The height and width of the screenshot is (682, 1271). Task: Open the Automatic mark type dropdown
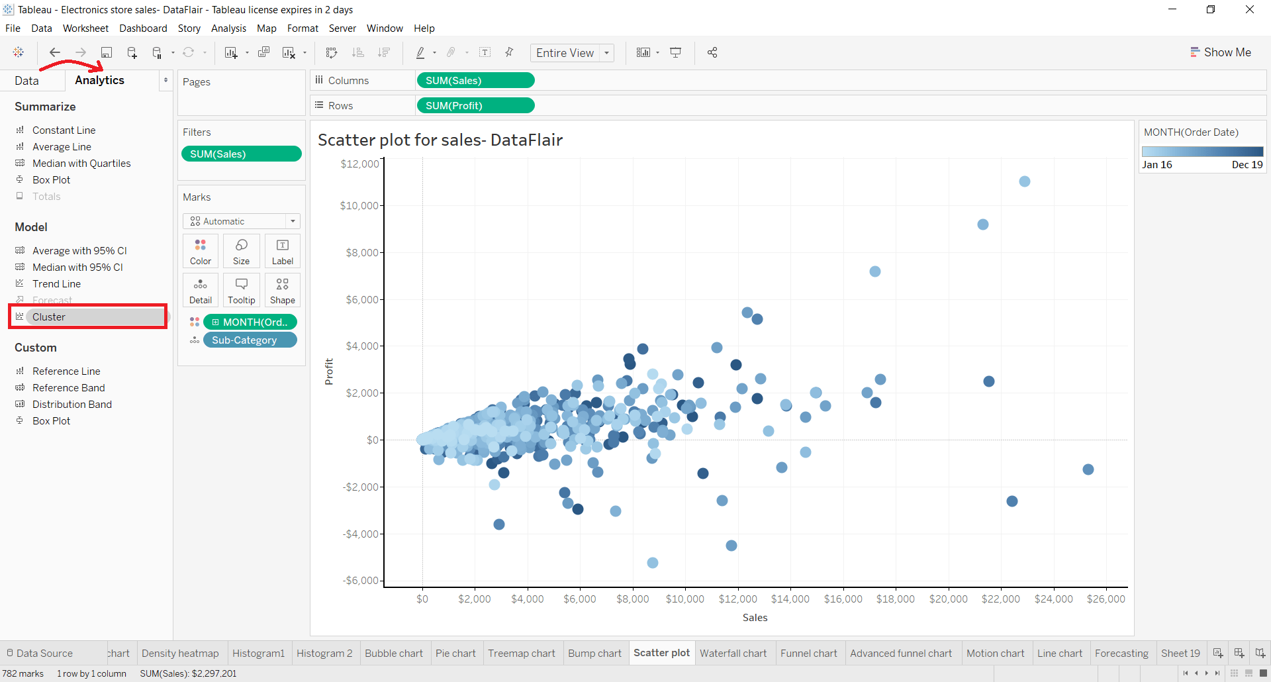coord(292,220)
